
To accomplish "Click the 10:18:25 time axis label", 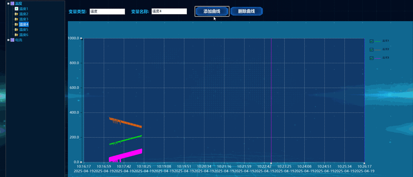I will coord(144,166).
